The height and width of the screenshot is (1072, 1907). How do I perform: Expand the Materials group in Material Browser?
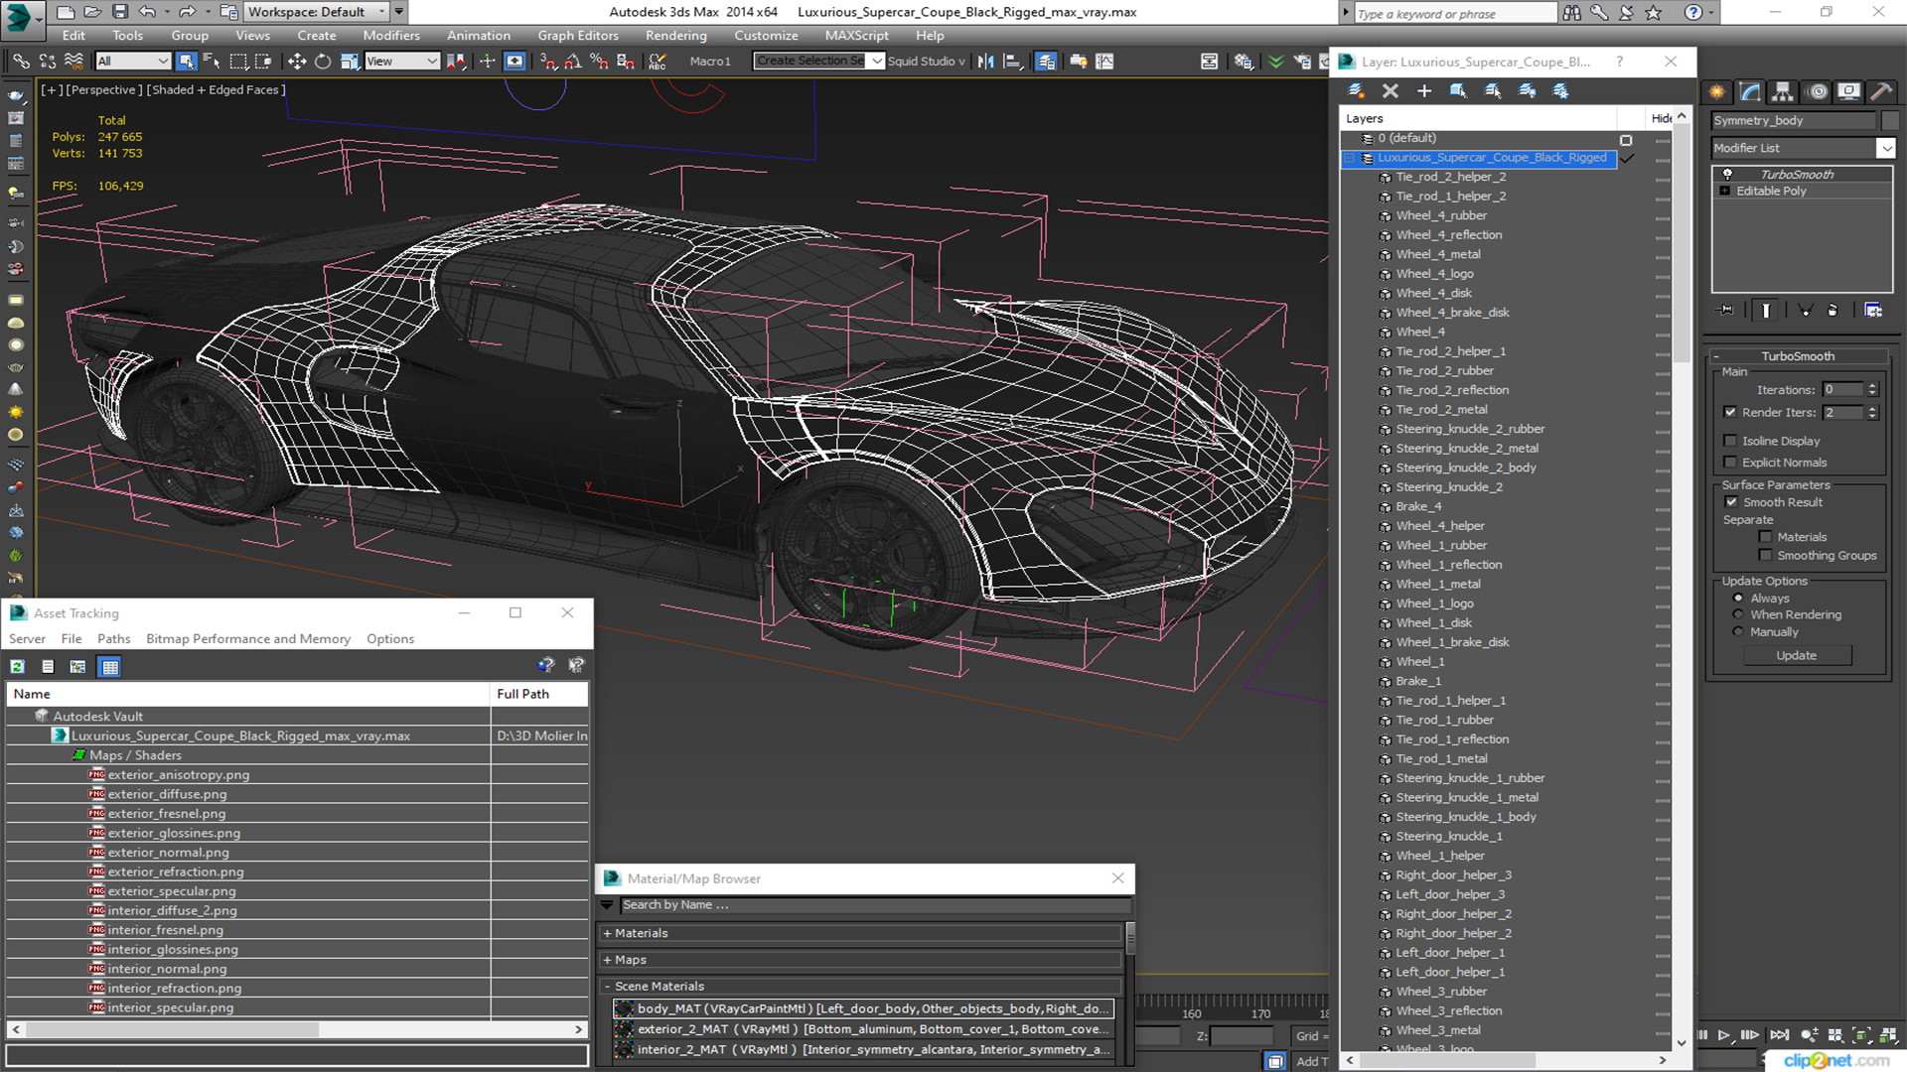tap(862, 933)
